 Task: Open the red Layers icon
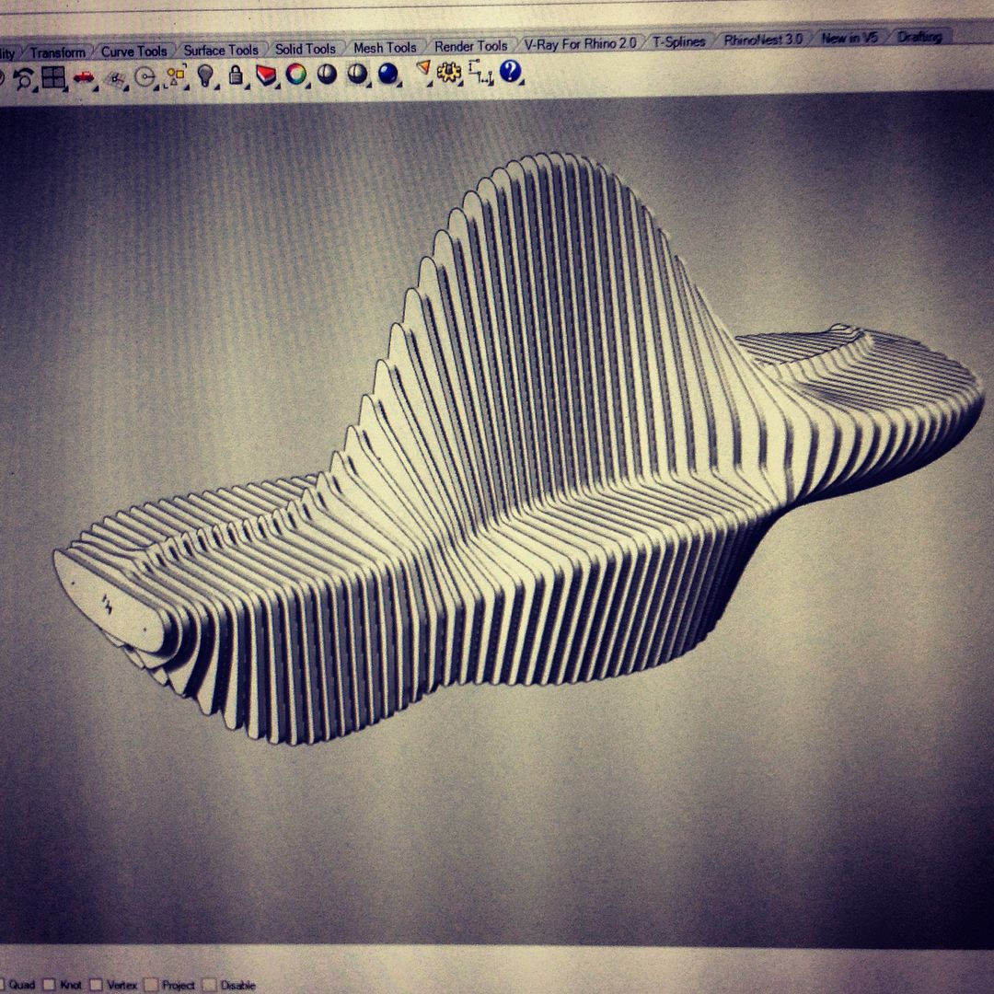click(266, 75)
